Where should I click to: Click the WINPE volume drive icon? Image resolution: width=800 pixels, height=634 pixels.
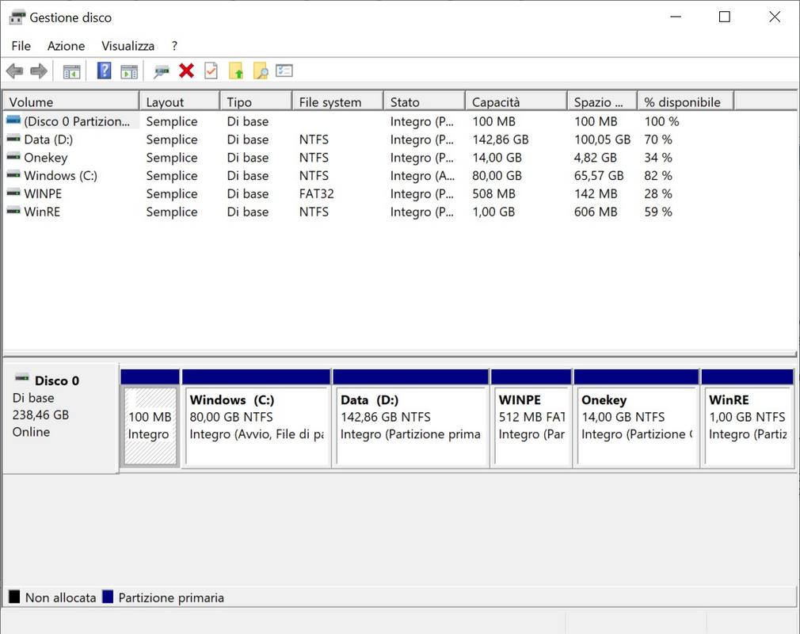point(13,193)
